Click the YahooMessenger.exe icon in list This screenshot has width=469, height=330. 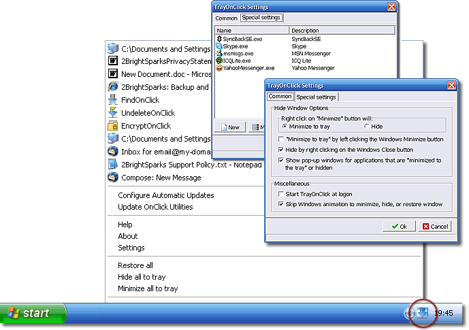coord(219,68)
